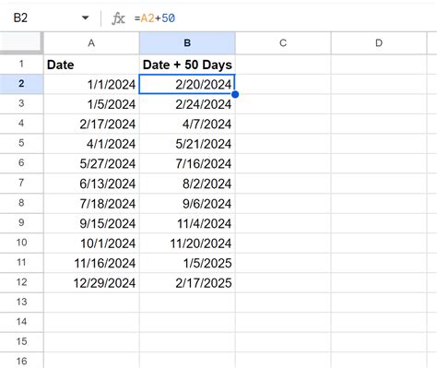Select row 13 header
The width and height of the screenshot is (437, 368).
[21, 303]
